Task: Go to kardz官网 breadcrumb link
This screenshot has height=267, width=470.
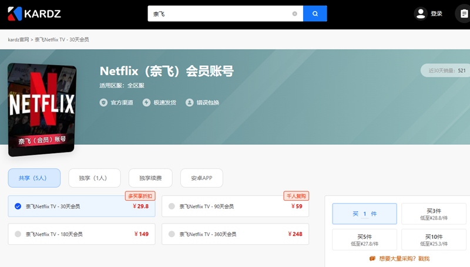Action: [18, 39]
